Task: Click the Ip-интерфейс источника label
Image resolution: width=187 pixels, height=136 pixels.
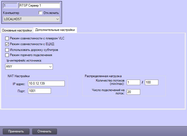Action: click(x=24, y=60)
